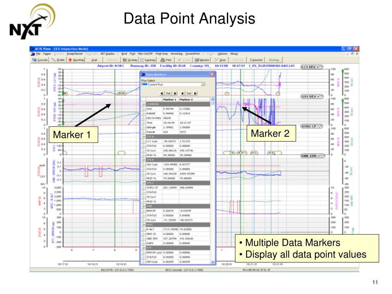Step Marker 1 backward with left arrow
This screenshot has height=294, width=392.
[162, 93]
